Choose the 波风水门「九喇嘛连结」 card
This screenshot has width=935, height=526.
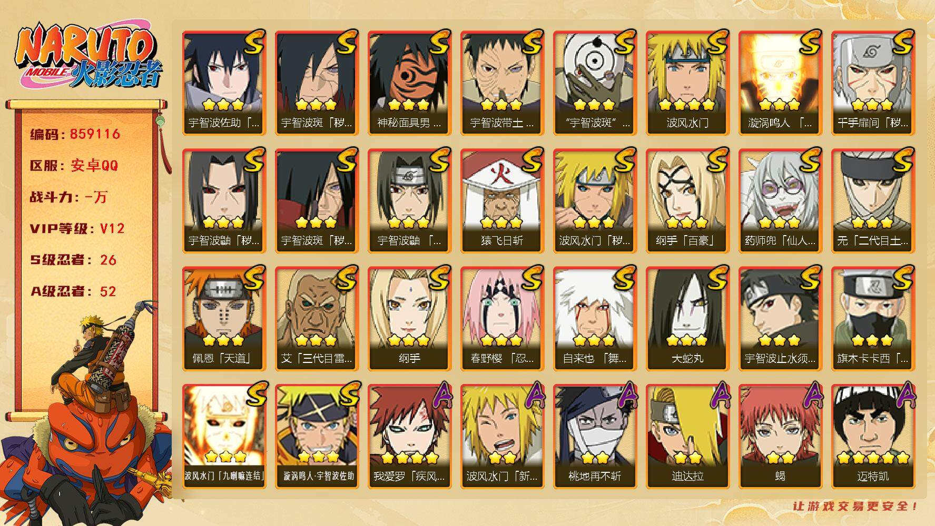point(224,436)
